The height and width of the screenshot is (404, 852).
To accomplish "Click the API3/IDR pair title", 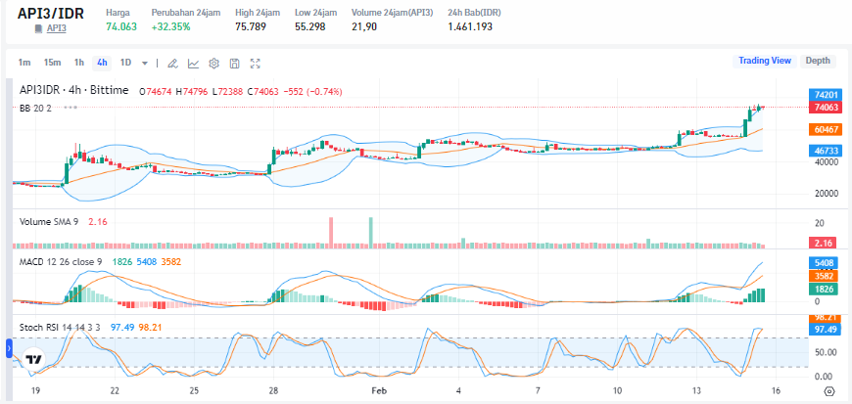I will (x=51, y=13).
